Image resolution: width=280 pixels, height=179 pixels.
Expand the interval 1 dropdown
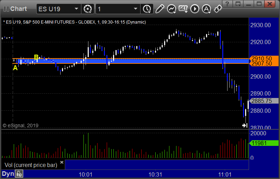[136, 9]
